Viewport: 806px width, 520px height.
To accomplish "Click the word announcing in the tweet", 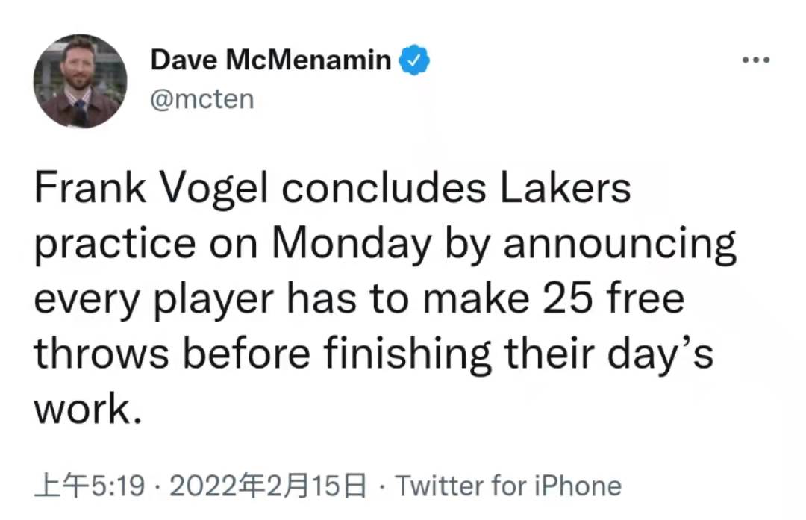I will pyautogui.click(x=619, y=244).
